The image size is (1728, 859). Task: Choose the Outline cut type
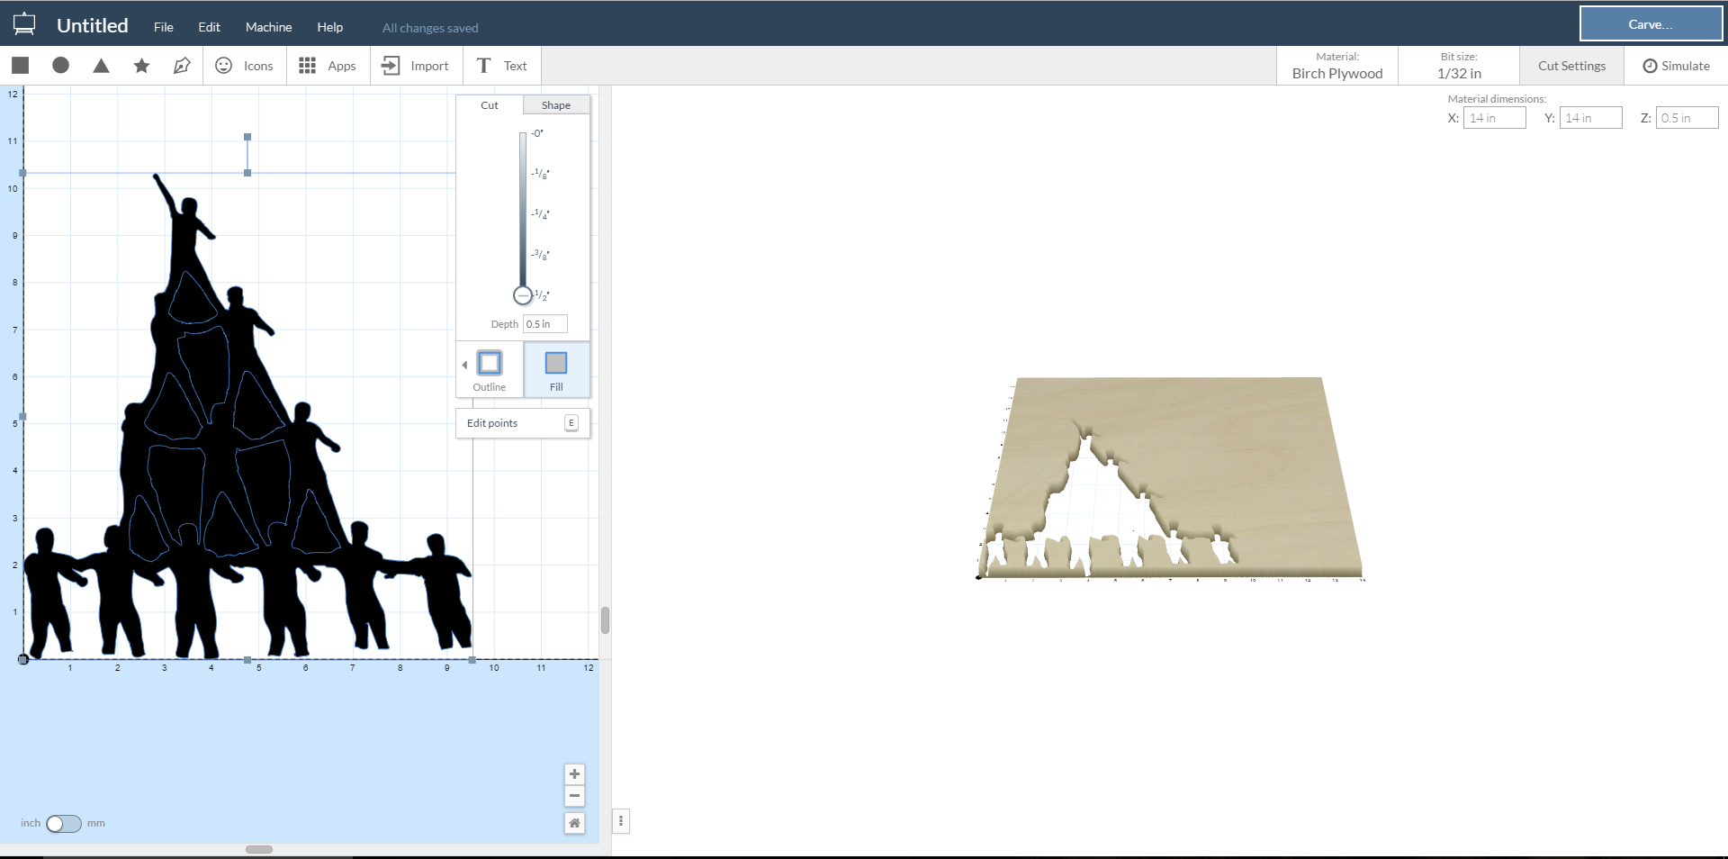[x=490, y=369]
